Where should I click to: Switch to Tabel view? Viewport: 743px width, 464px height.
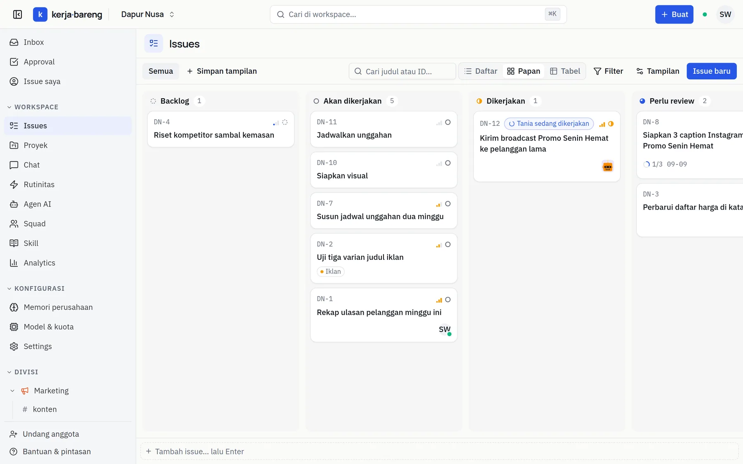565,71
